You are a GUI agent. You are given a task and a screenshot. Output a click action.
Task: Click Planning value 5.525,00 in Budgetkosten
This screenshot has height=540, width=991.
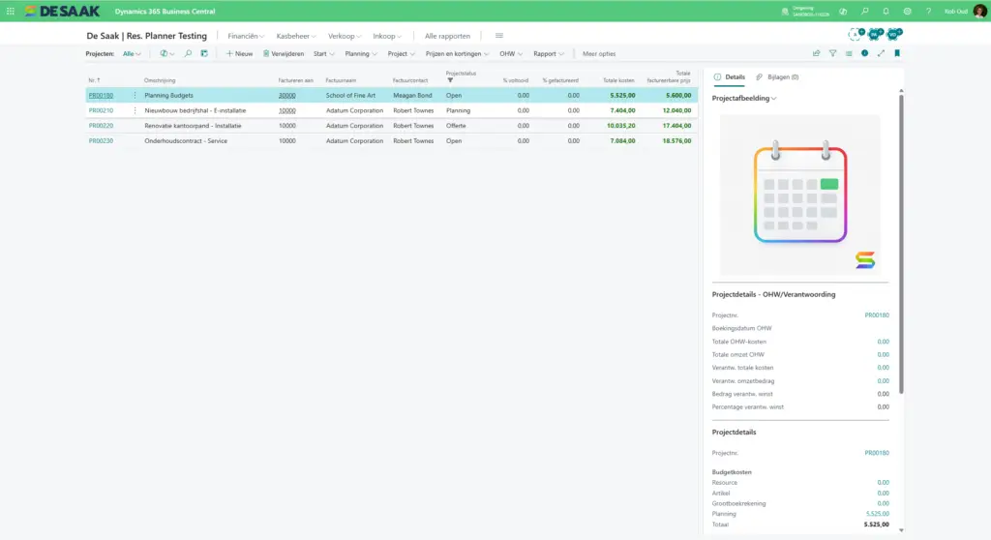[x=877, y=514]
